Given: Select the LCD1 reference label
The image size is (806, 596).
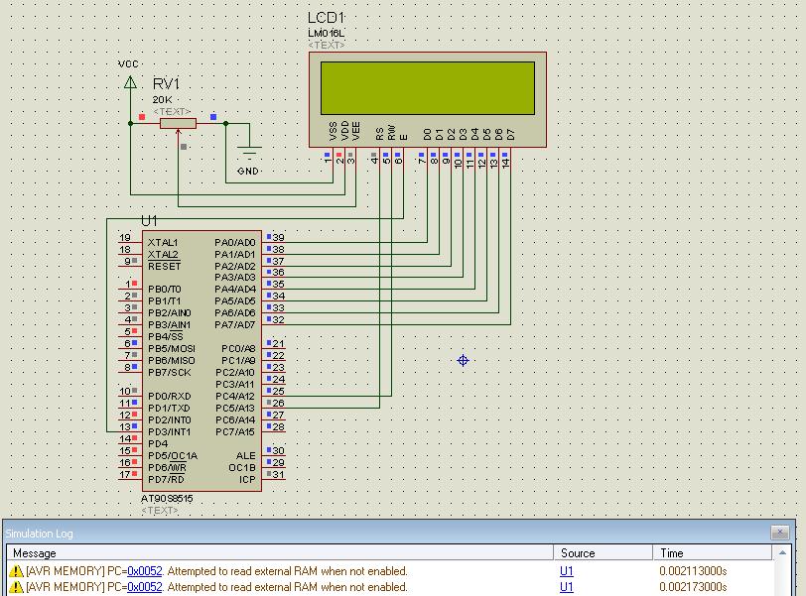Looking at the screenshot, I should point(326,18).
